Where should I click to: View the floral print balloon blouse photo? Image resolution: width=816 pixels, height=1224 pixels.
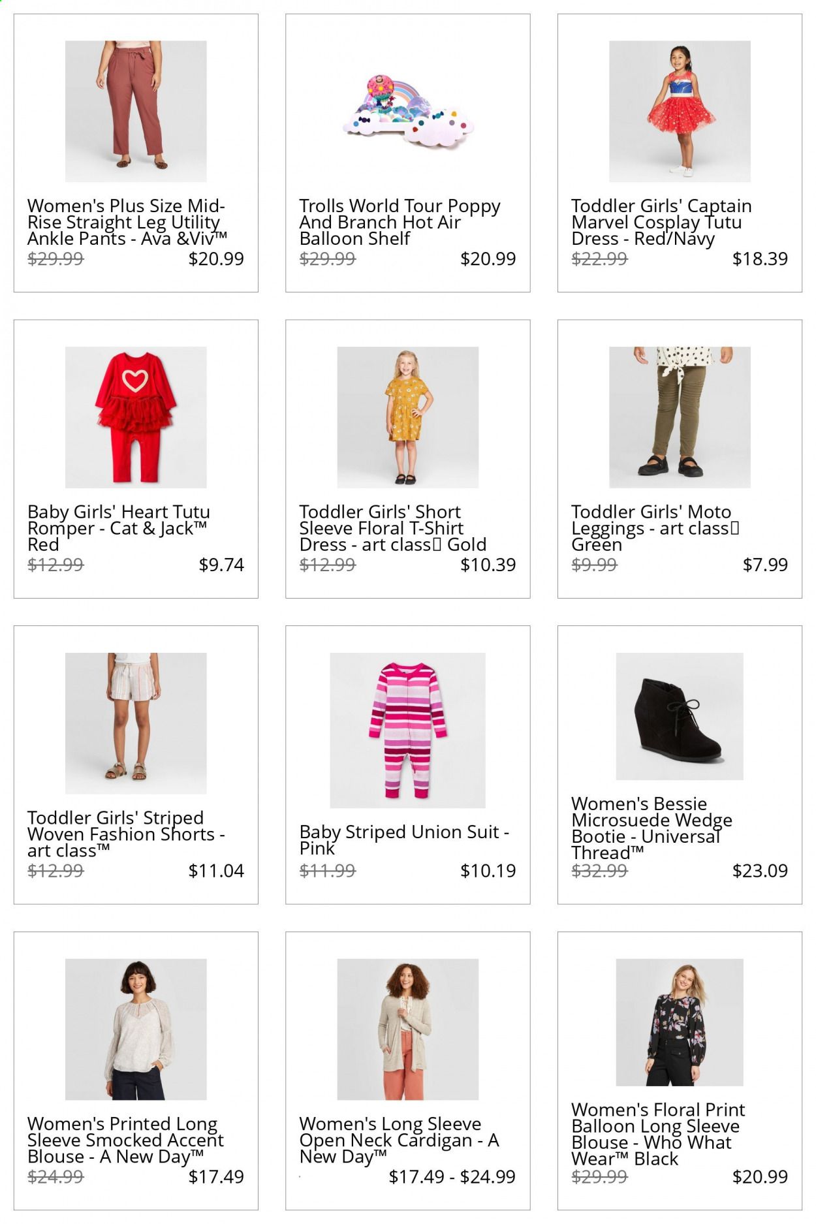680,1022
